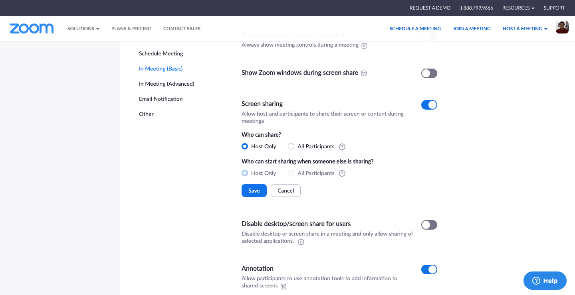Expand the Solutions dropdown menu
575x295 pixels.
coord(83,29)
